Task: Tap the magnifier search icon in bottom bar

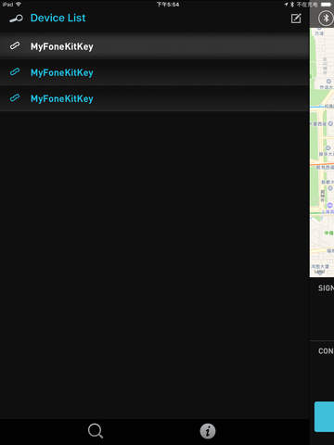Action: (x=96, y=431)
